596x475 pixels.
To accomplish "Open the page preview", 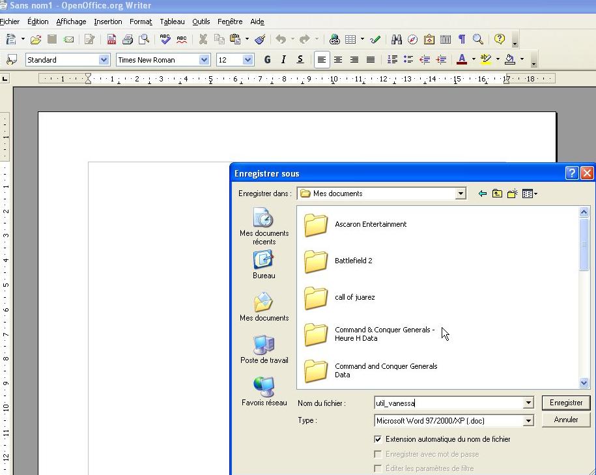I will point(144,39).
